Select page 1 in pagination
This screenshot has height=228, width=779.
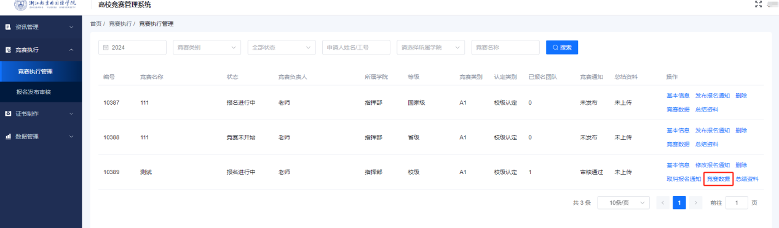click(x=679, y=202)
